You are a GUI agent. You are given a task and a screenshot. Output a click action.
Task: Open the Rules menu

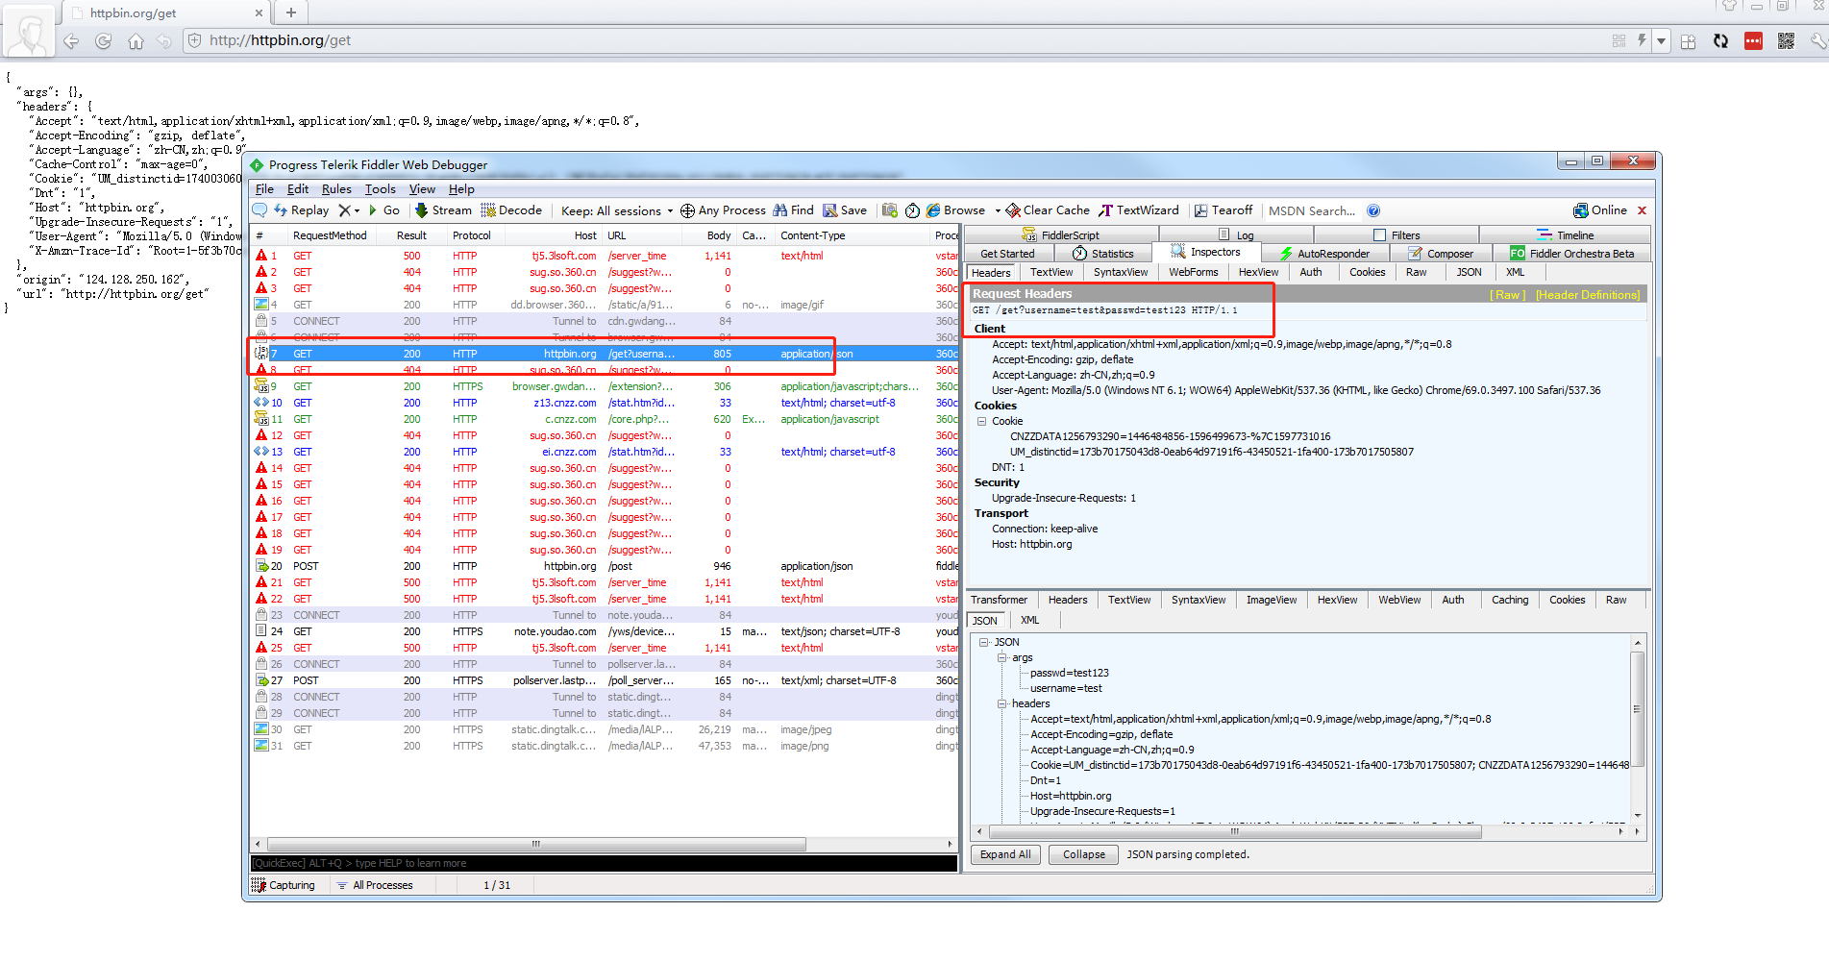(x=336, y=189)
